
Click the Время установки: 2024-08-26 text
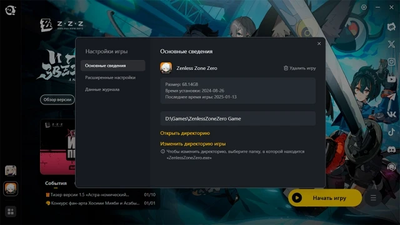tap(194, 91)
